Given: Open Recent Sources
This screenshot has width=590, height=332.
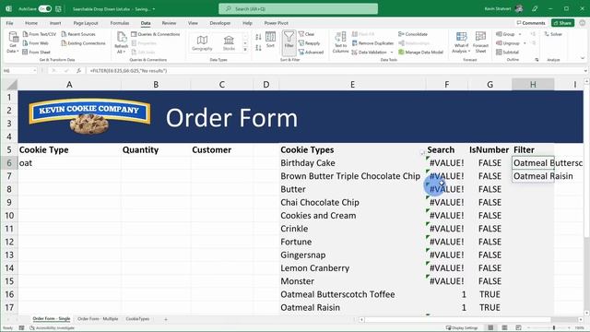Looking at the screenshot, I should click(x=78, y=34).
